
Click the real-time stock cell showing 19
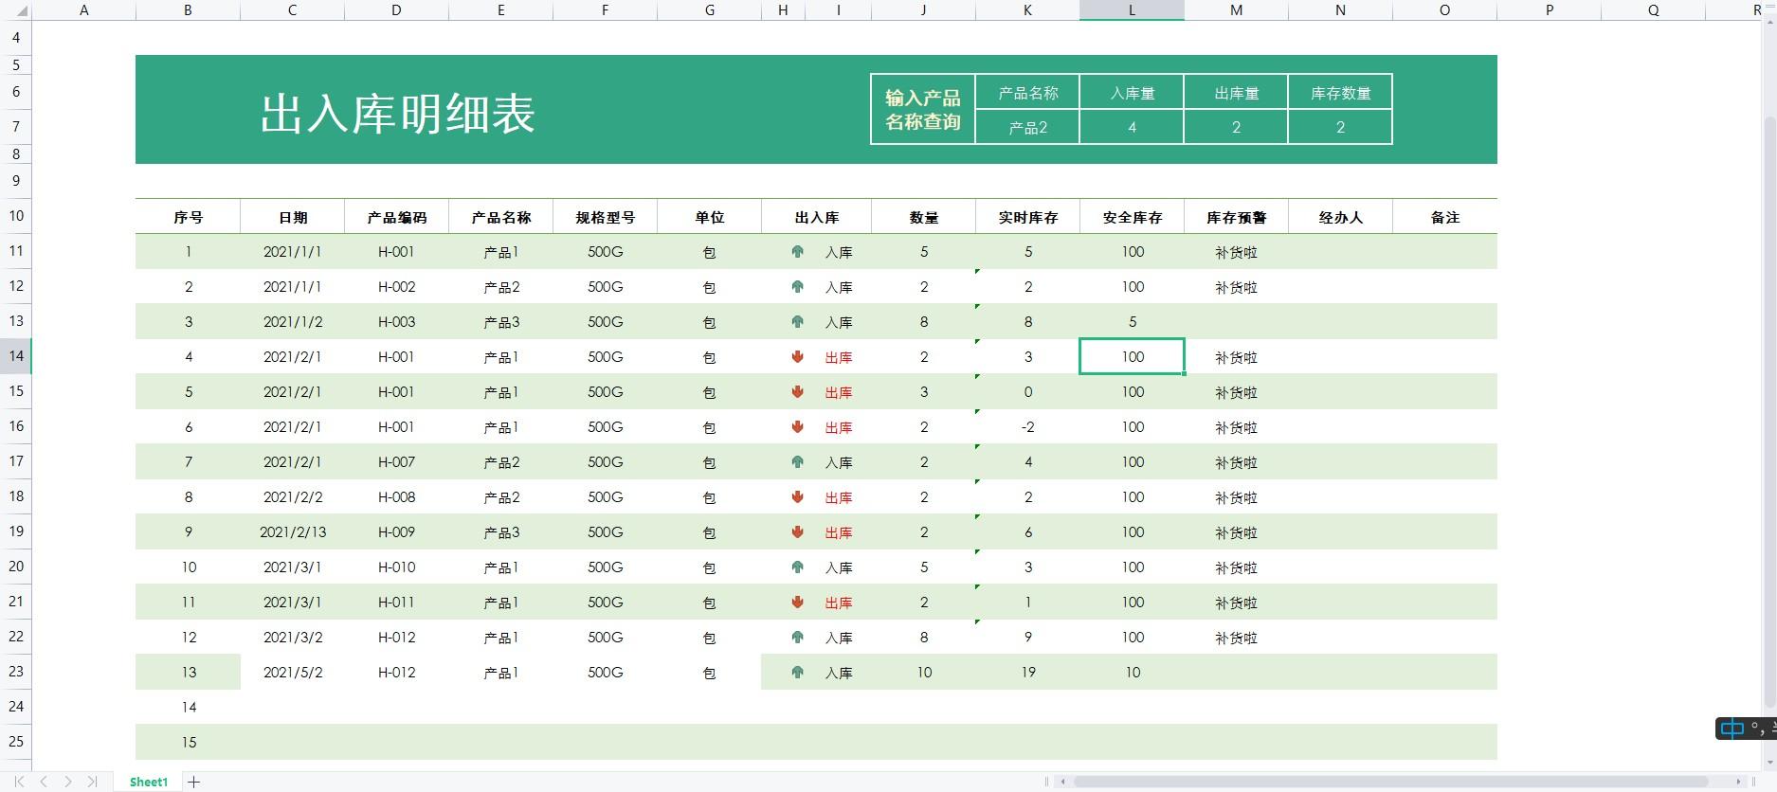(1027, 673)
